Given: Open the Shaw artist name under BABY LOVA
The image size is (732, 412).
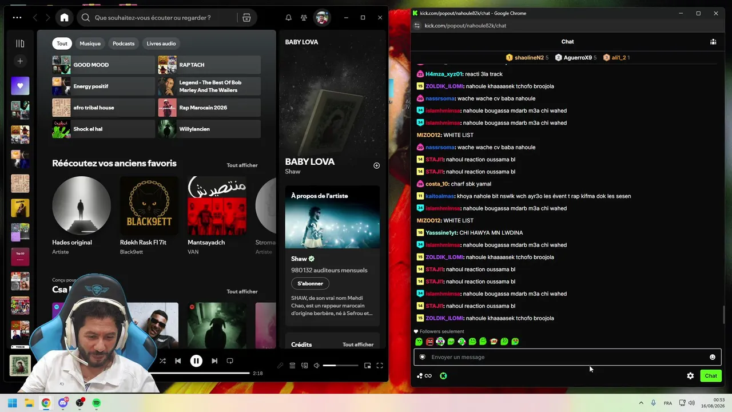Looking at the screenshot, I should point(293,172).
